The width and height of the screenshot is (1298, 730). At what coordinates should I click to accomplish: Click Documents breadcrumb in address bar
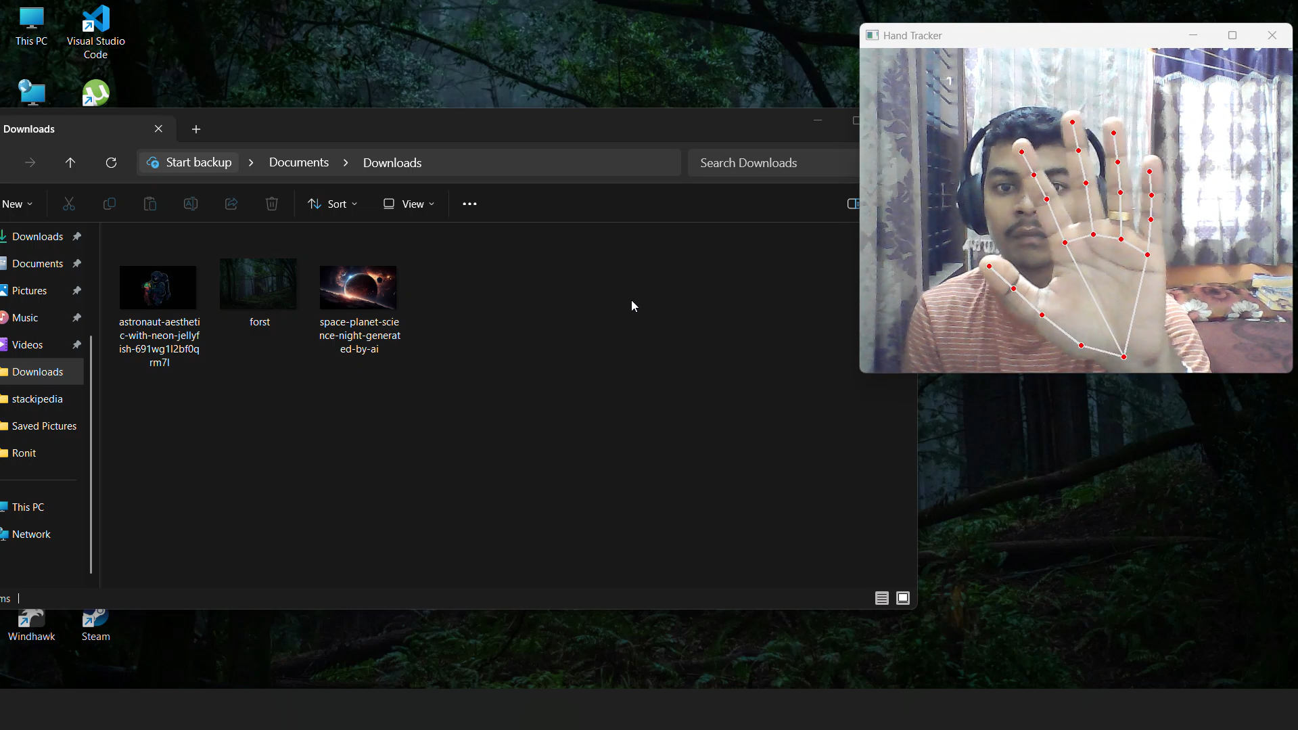click(299, 162)
